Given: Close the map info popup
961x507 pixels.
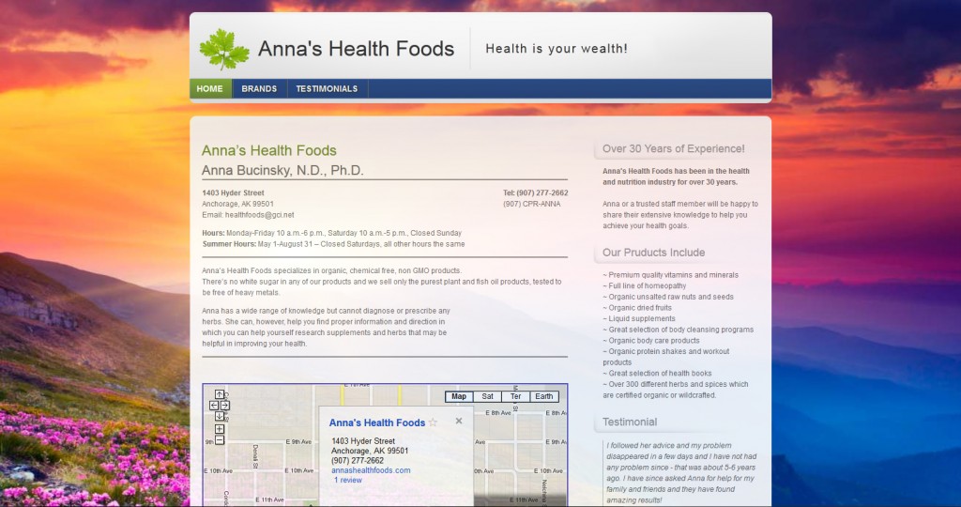Looking at the screenshot, I should pos(458,422).
